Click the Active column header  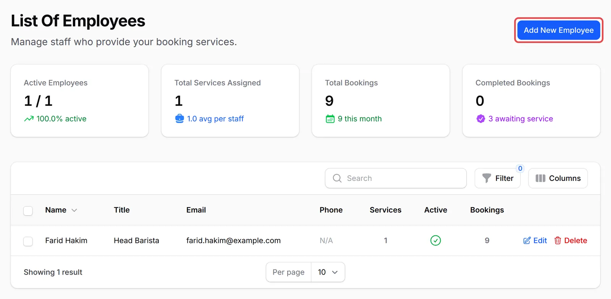(436, 210)
